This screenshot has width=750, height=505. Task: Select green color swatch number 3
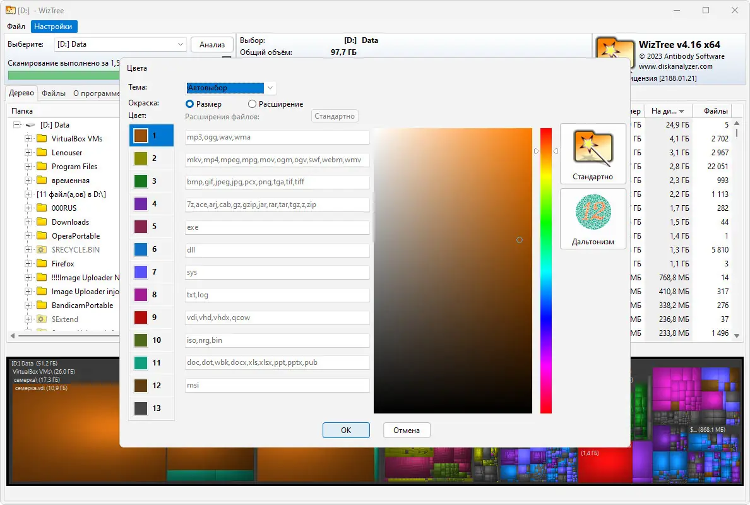[x=141, y=181]
